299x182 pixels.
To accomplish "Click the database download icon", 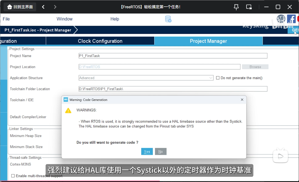I will click(x=168, y=19).
